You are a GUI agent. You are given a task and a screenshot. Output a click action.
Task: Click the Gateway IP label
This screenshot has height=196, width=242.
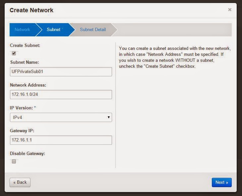tap(22, 131)
